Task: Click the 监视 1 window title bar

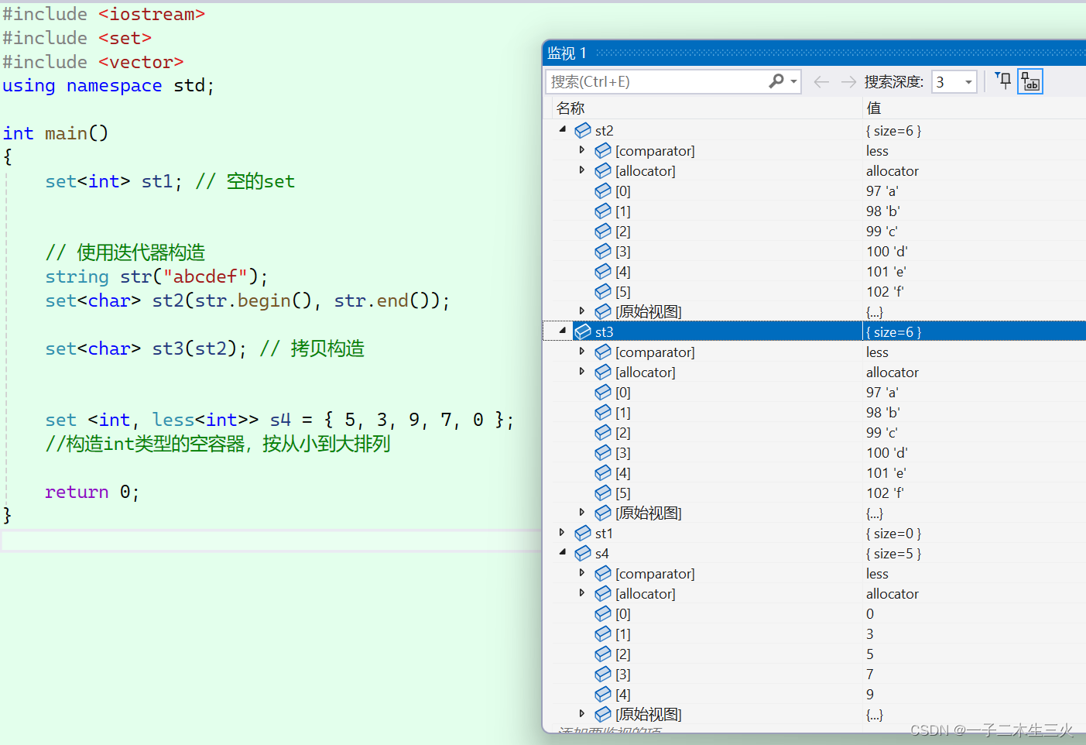Action: (x=815, y=53)
